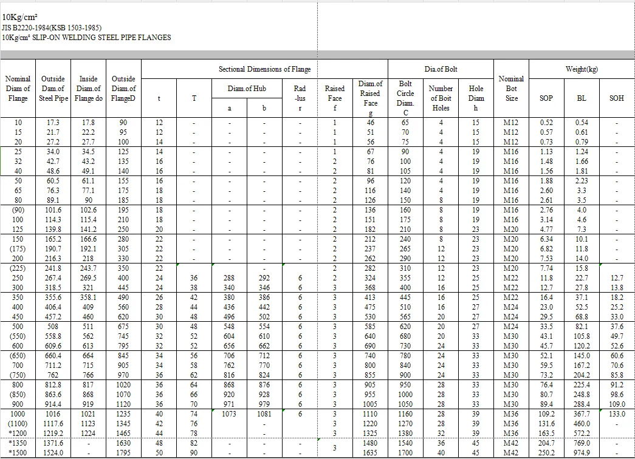Select the cell containing '812.8'
This screenshot has height=459, width=635.
(53, 385)
